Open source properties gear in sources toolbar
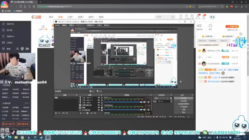Screen dimensions: 249x140 tap(87, 113)
